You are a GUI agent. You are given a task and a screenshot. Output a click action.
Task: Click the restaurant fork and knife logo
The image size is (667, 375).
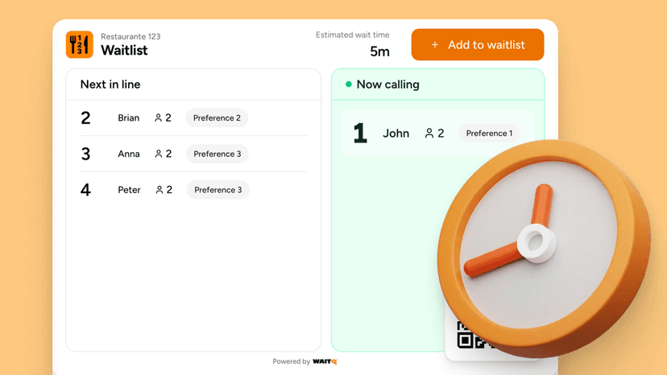(79, 45)
